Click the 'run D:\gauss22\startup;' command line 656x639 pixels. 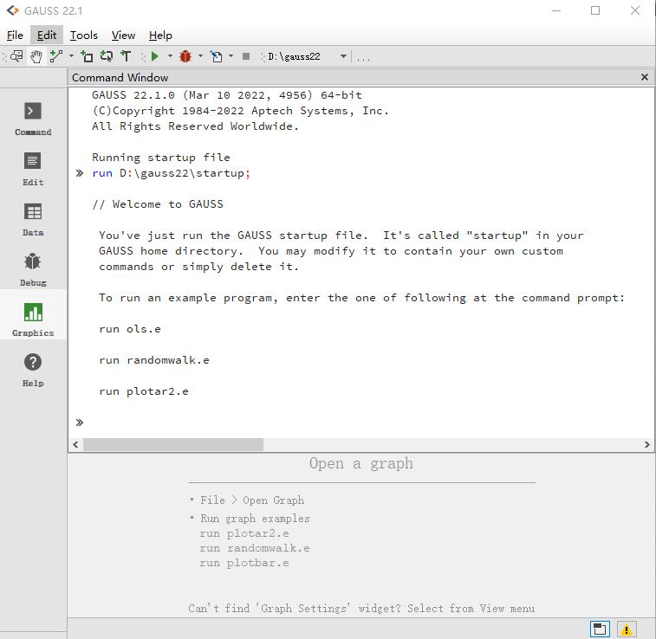[171, 173]
